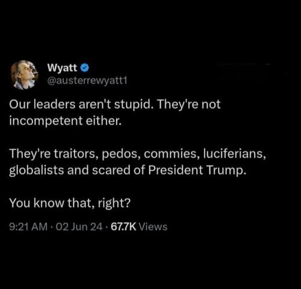Select the word 'commies' in the post
This screenshot has height=289, width=301.
[172, 154]
